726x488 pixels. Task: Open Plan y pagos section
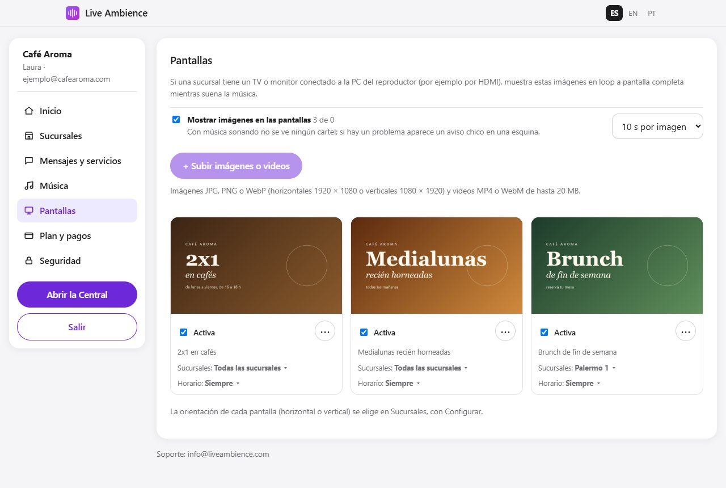(77, 235)
